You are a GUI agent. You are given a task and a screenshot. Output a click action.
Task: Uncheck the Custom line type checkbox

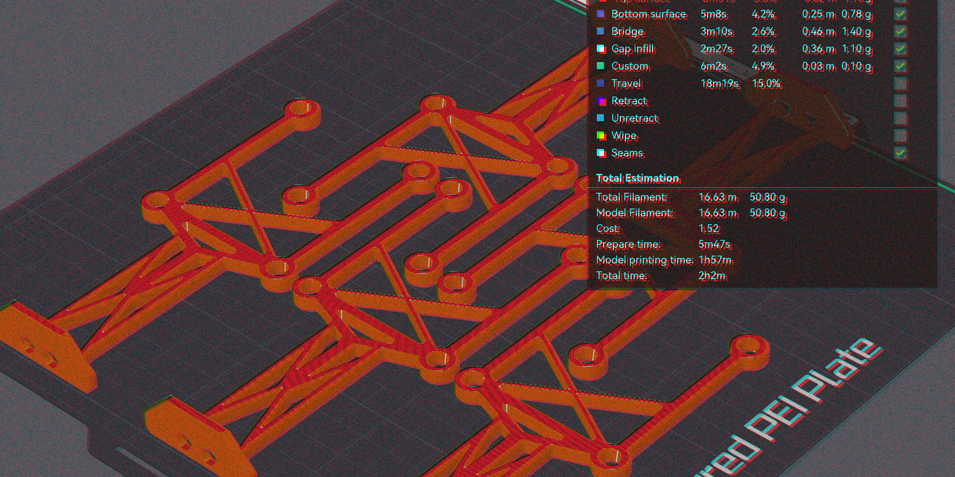coord(900,66)
